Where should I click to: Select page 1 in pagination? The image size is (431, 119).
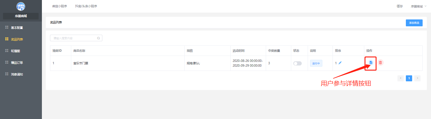tap(409, 78)
